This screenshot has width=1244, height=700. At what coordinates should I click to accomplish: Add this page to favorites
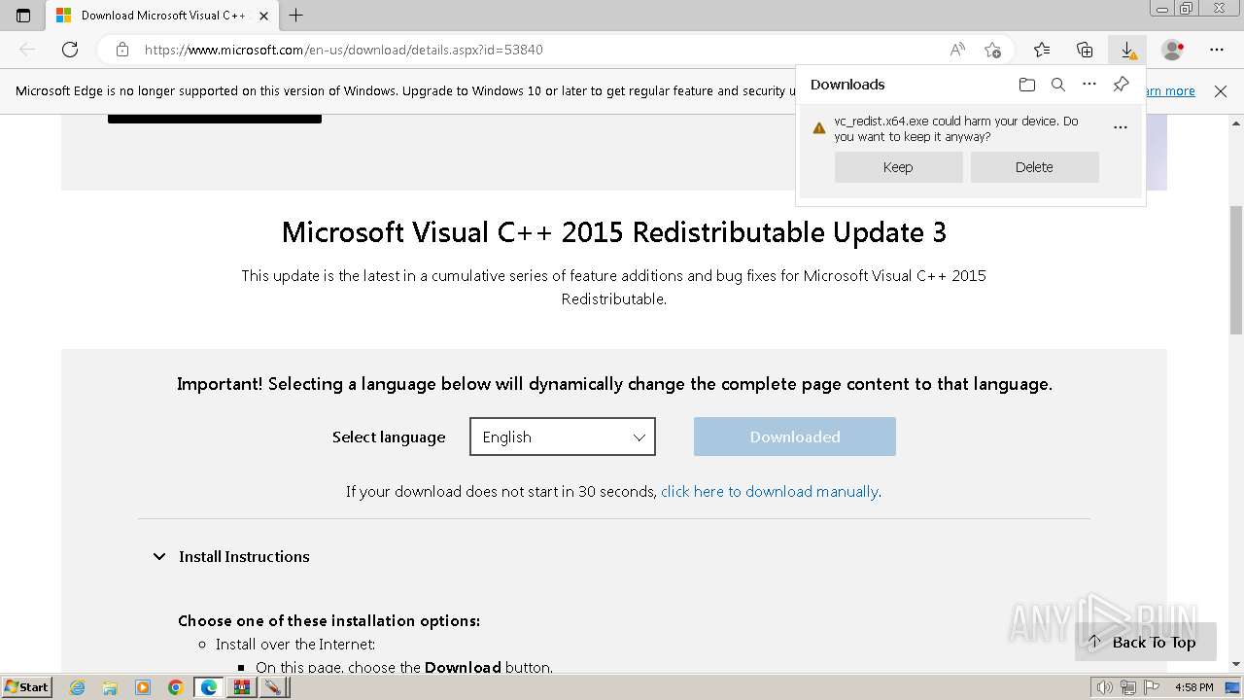tap(992, 50)
